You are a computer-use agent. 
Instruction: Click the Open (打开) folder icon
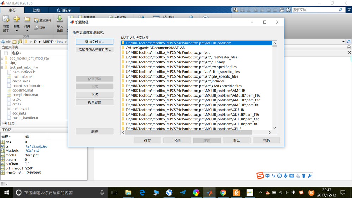click(27, 19)
